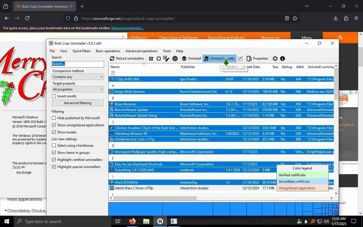
Task: Sort list by 64bit column header
Action: pos(300,67)
